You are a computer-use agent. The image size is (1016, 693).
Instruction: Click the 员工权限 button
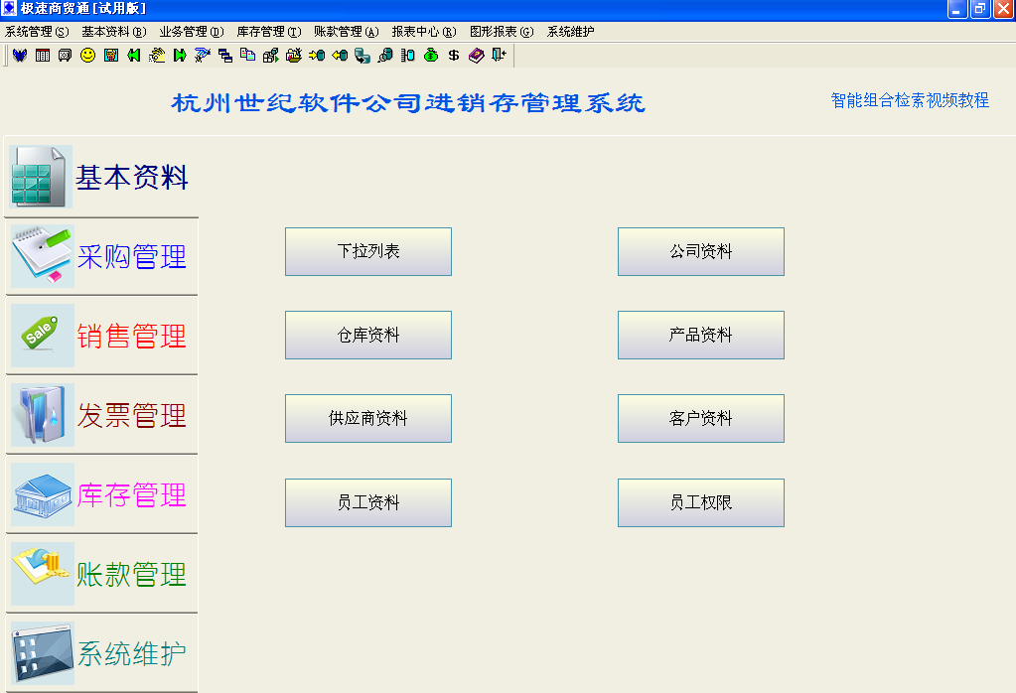coord(700,502)
